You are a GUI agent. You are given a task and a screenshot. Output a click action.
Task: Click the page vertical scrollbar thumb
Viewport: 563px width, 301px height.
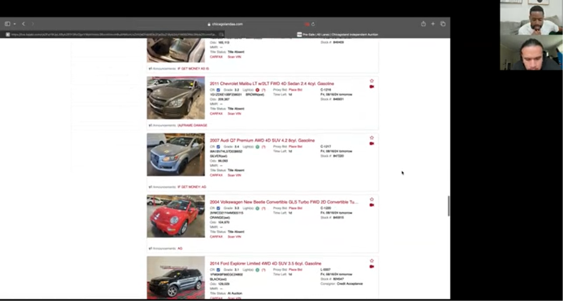[x=448, y=206]
